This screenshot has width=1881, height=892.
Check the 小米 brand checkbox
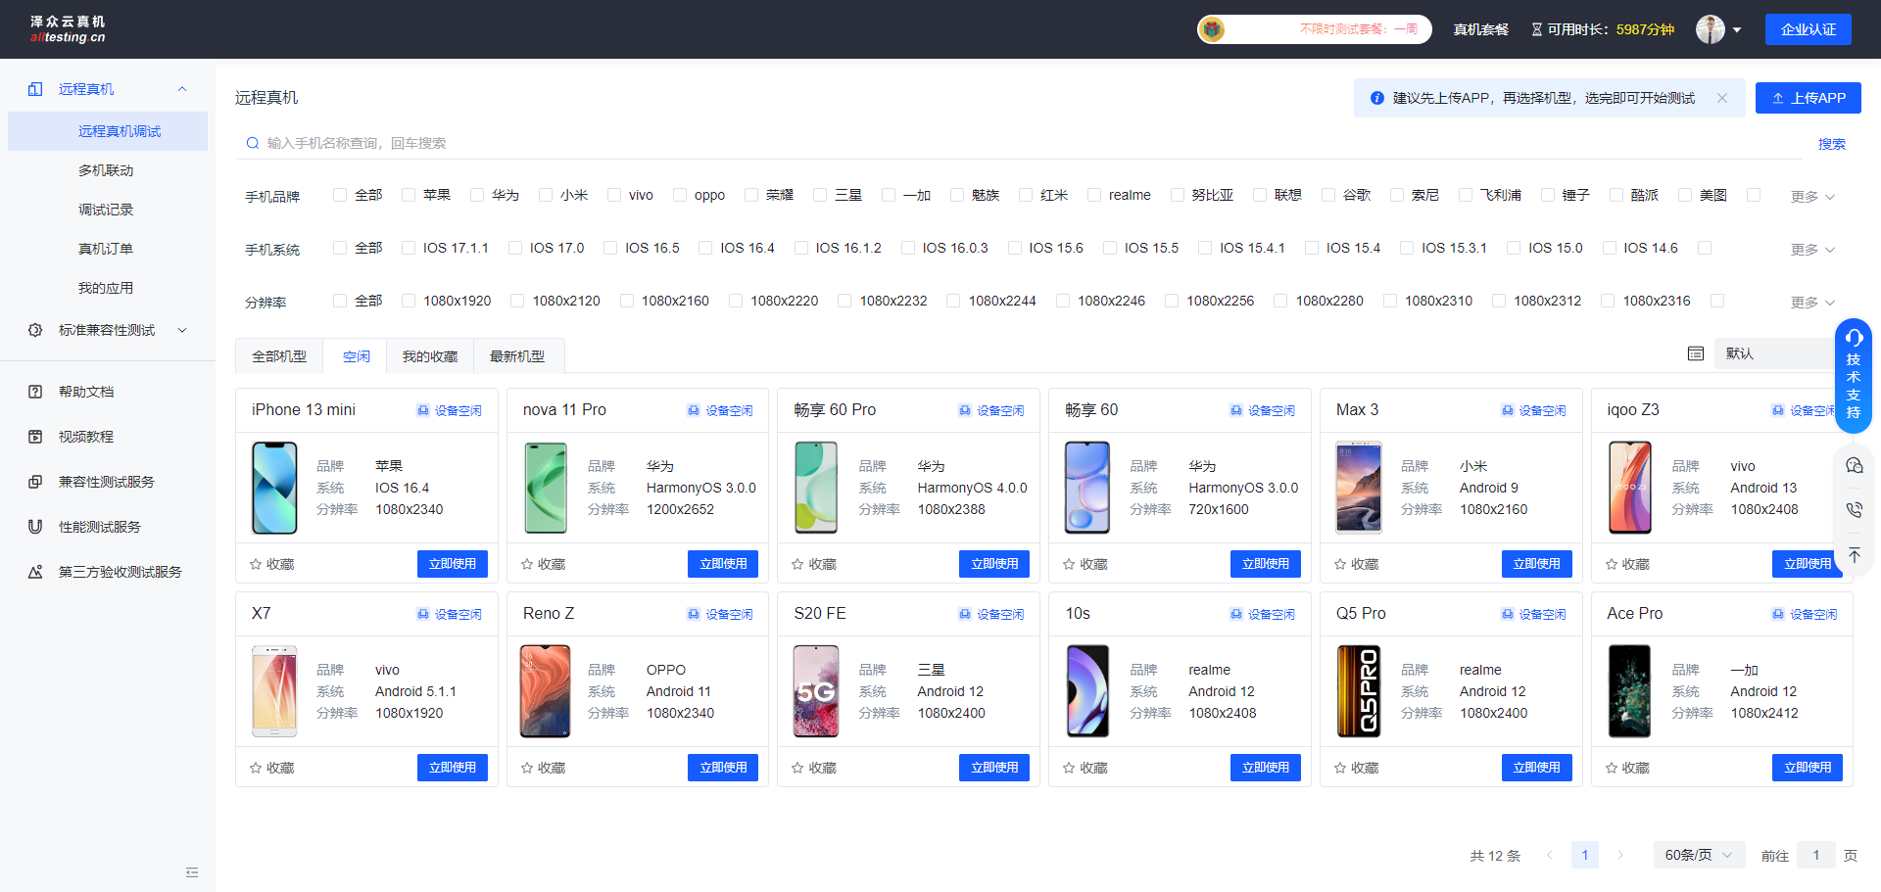546,195
